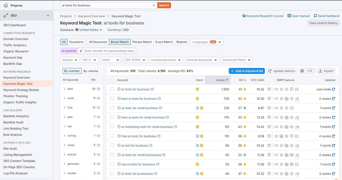
Task: Refresh metrics for "best ai tools for business"
Action: pos(333,99)
